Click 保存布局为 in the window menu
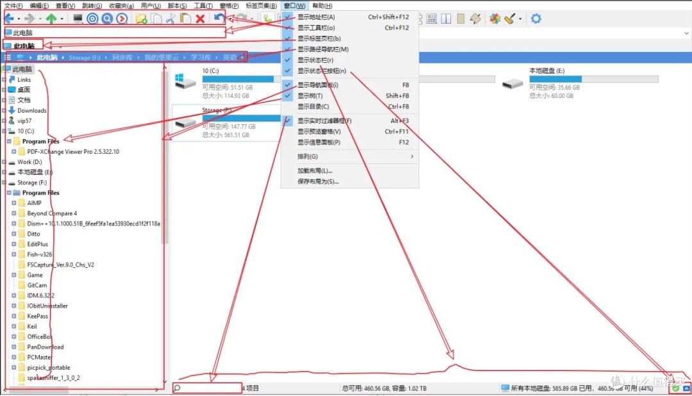 pos(318,181)
